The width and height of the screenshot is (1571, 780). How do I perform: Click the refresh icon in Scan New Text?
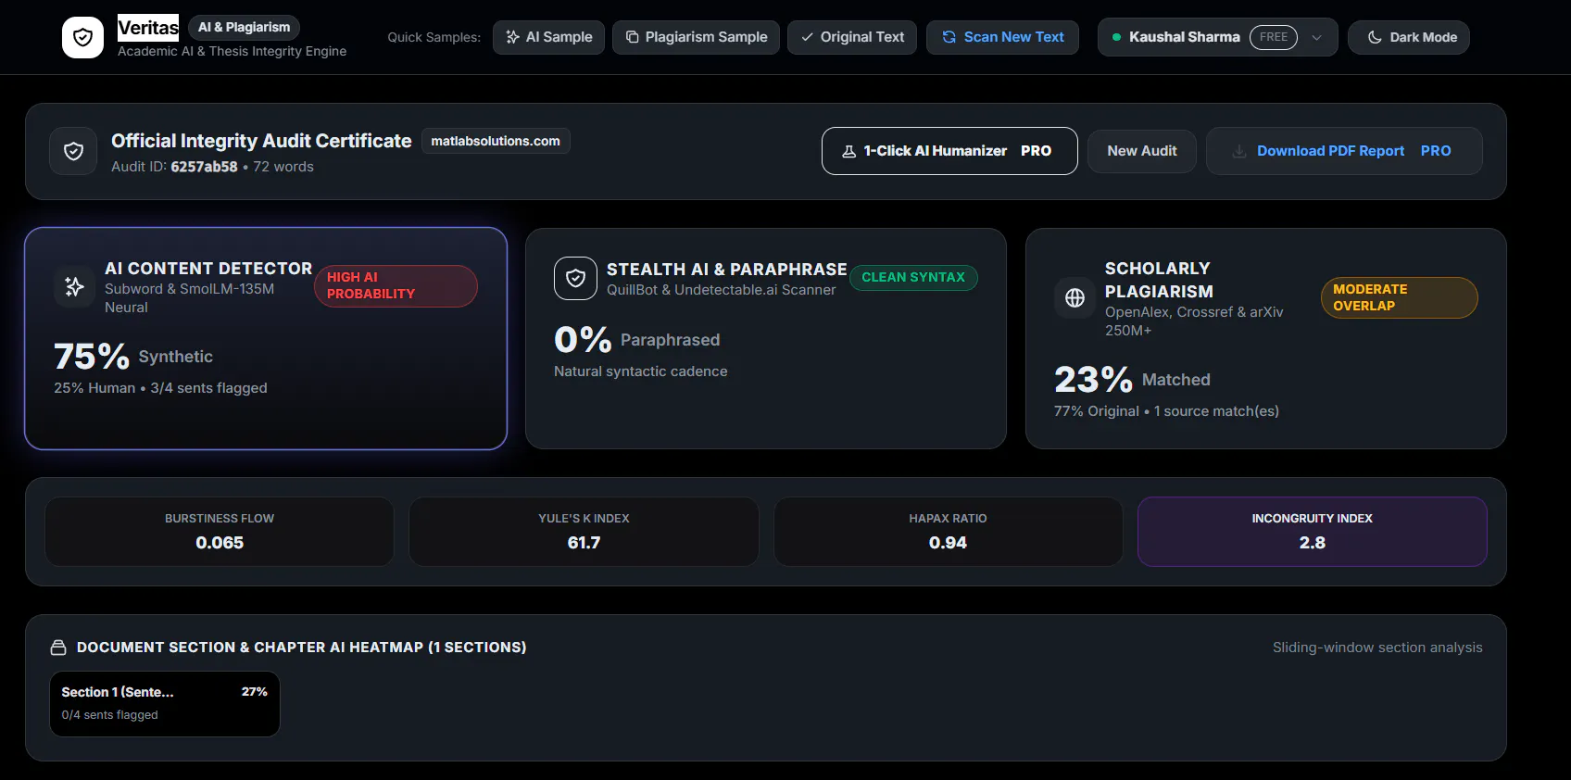pos(949,37)
